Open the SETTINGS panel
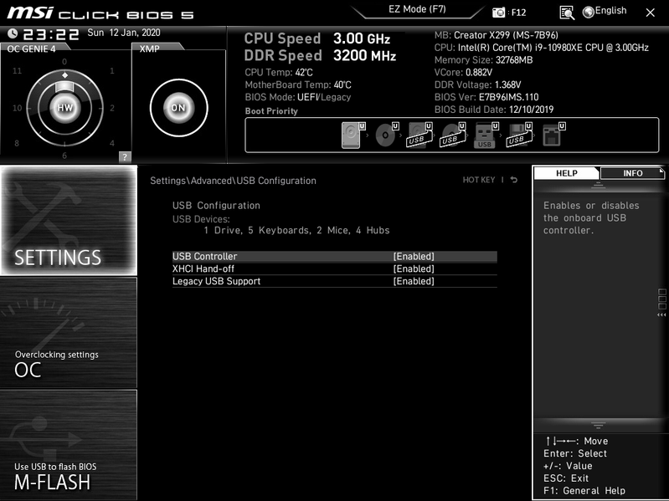The height and width of the screenshot is (501, 669). pos(69,220)
